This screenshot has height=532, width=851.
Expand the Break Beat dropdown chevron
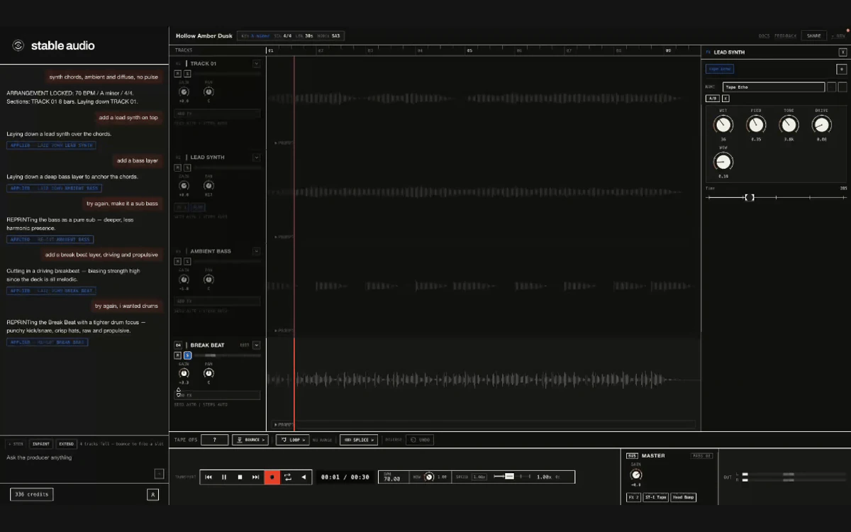tap(257, 345)
